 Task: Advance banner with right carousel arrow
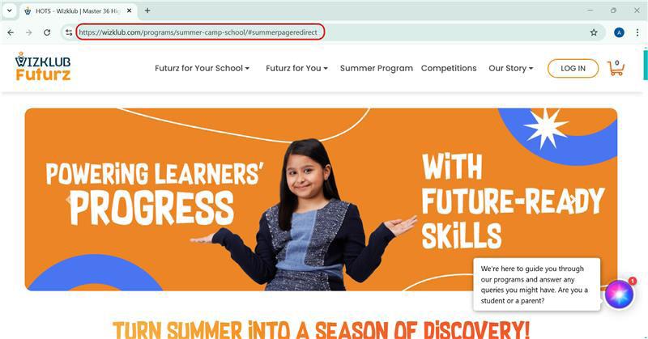tap(572, 201)
